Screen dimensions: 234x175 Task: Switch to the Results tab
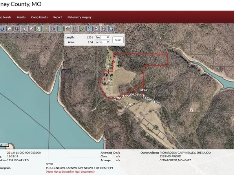click(x=21, y=17)
